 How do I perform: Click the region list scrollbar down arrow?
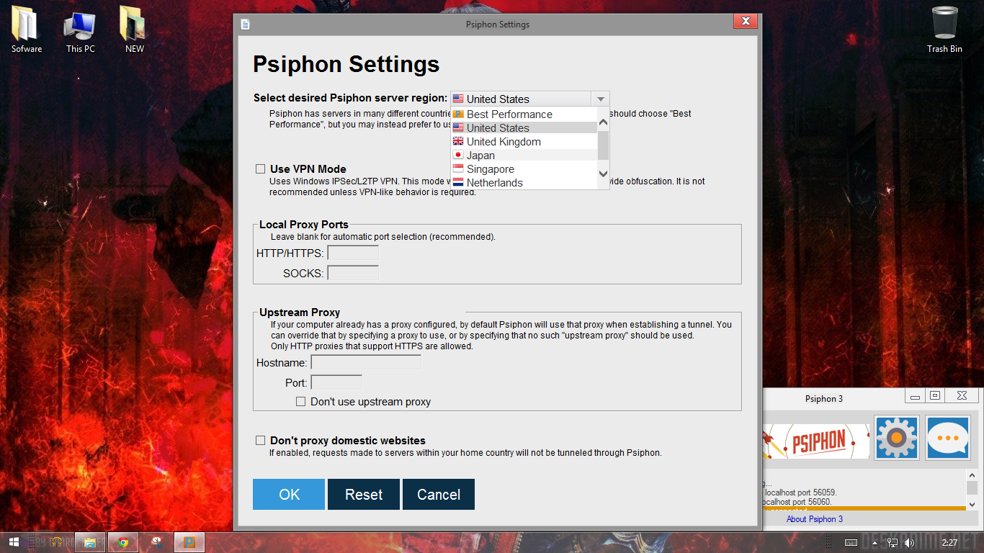pos(604,174)
